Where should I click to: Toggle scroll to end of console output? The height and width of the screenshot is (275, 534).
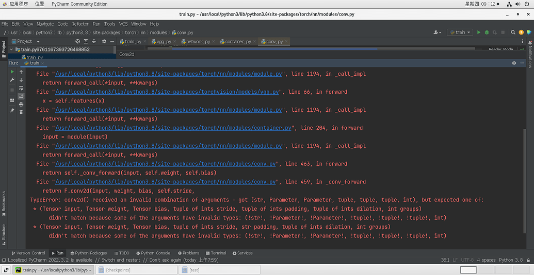click(x=21, y=96)
